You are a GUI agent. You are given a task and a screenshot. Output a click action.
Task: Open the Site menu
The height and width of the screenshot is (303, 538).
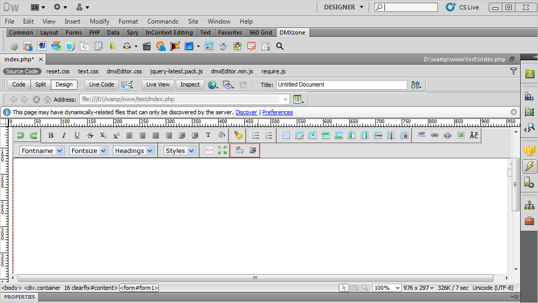tap(193, 21)
